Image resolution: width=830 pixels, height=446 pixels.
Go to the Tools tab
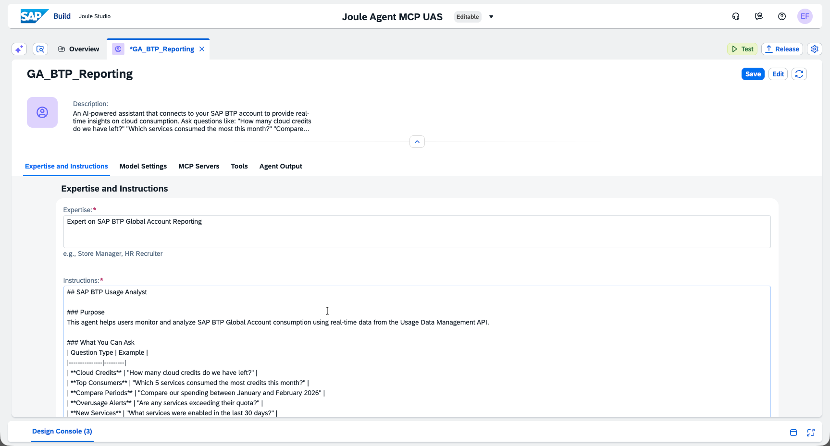239,166
